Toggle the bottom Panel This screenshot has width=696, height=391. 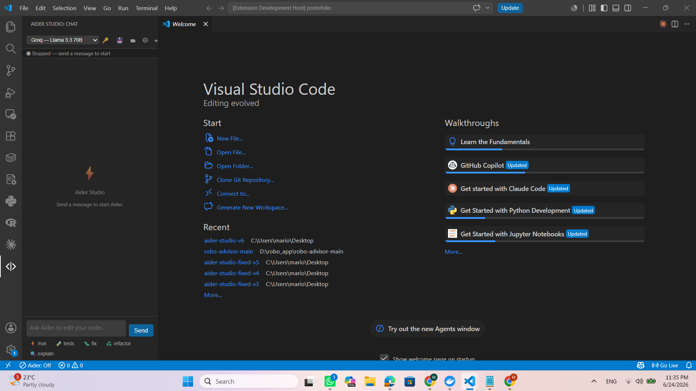[616, 8]
